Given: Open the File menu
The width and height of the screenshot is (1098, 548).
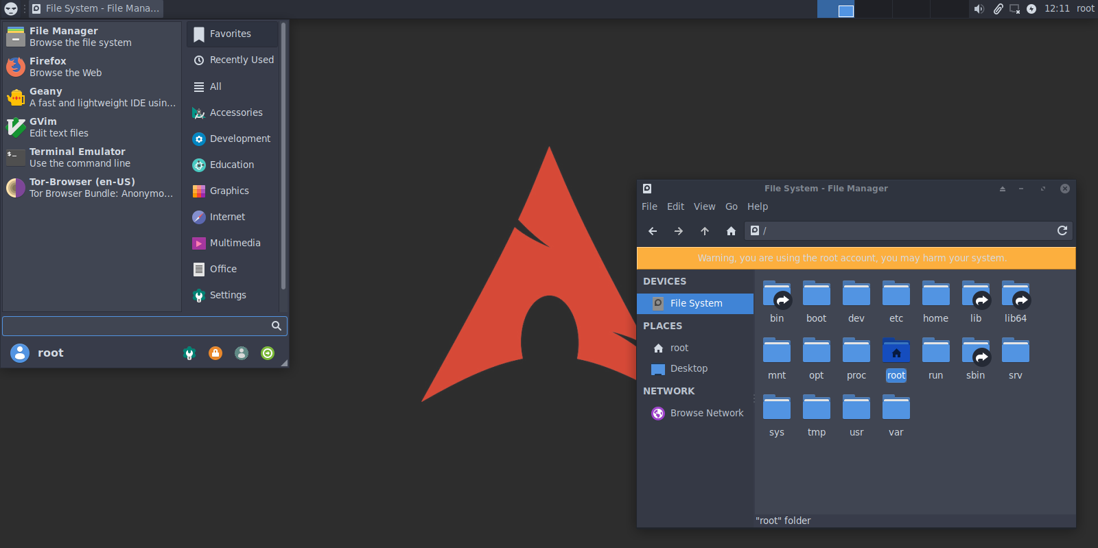Looking at the screenshot, I should coord(649,206).
